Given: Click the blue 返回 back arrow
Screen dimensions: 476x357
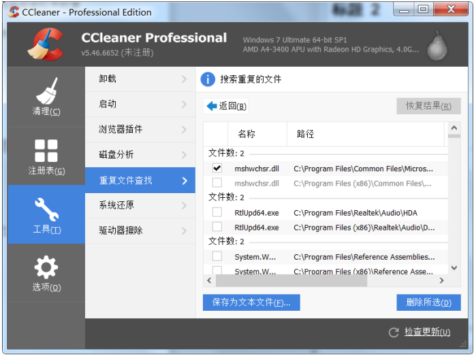Looking at the screenshot, I should pos(212,106).
